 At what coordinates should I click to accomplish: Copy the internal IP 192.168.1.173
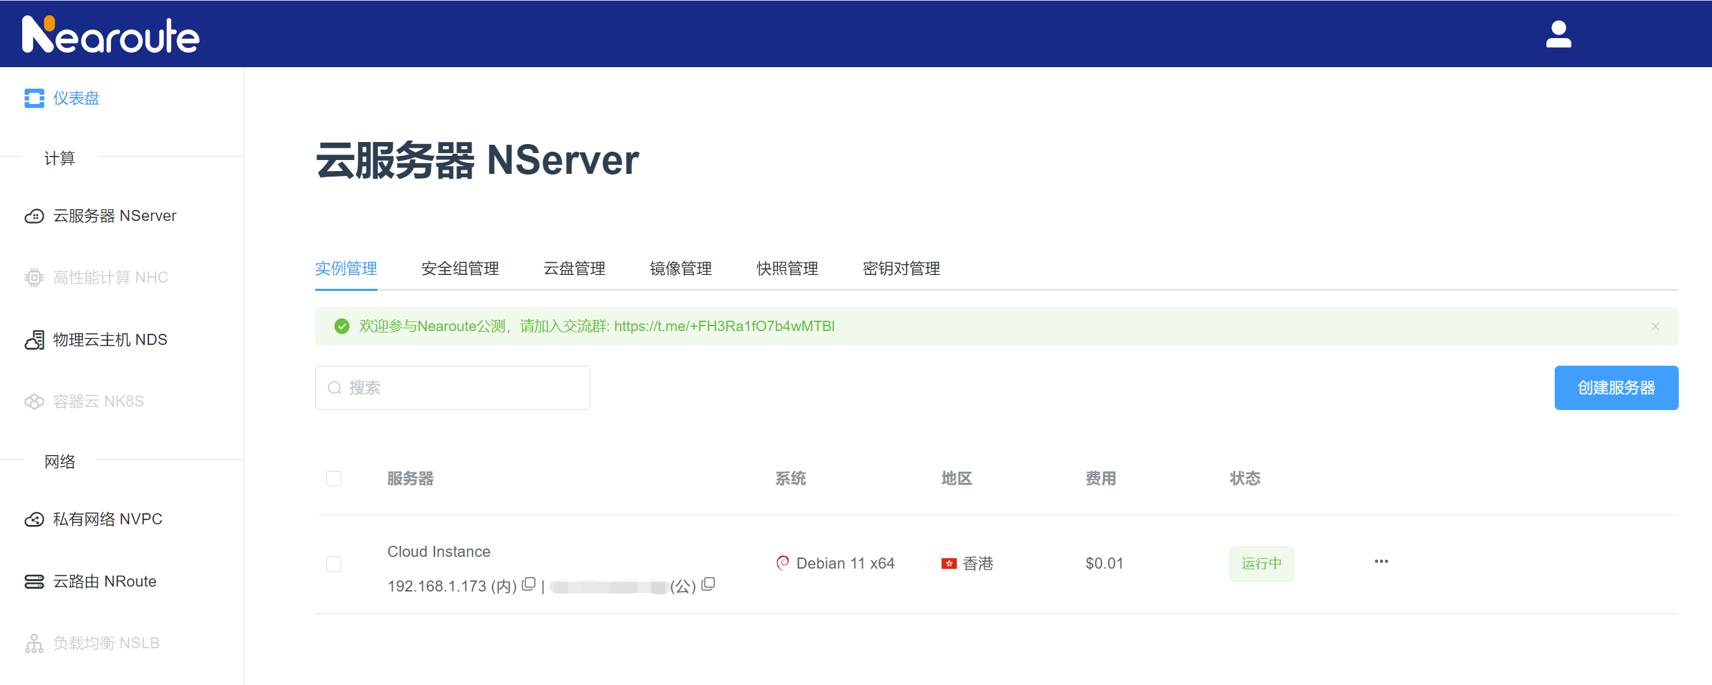(529, 585)
